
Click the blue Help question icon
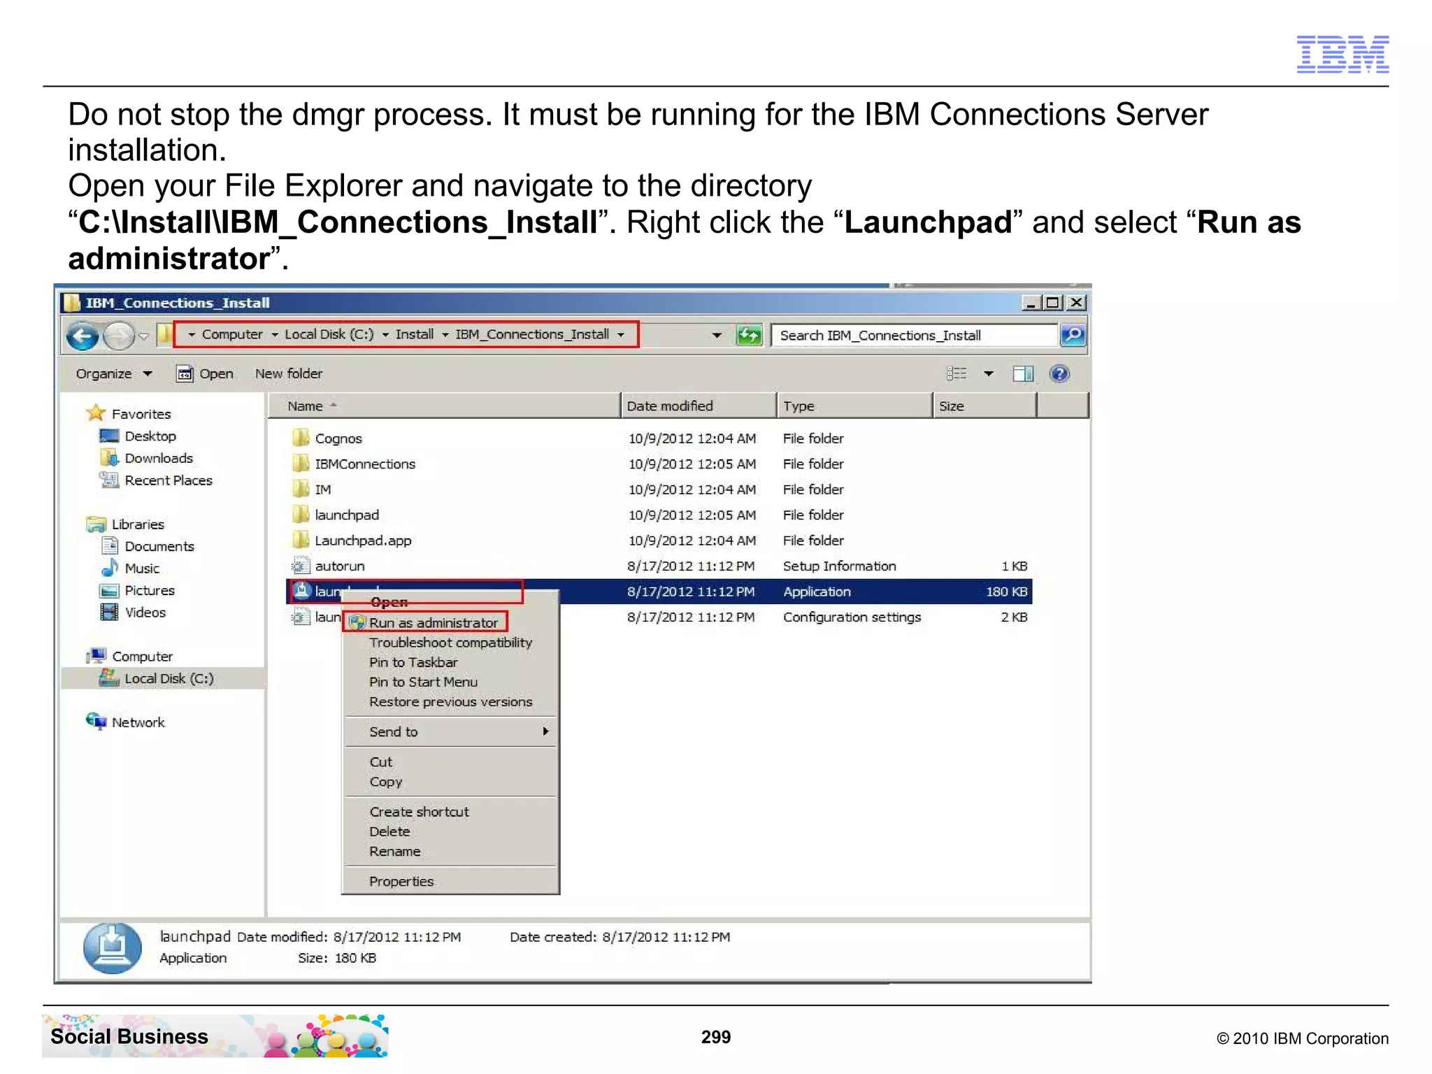[x=1059, y=373]
